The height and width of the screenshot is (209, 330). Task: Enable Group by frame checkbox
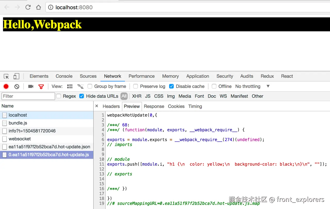coord(90,86)
